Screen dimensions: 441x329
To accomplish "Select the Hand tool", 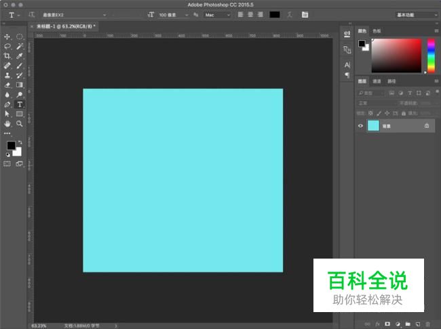I will (7, 124).
